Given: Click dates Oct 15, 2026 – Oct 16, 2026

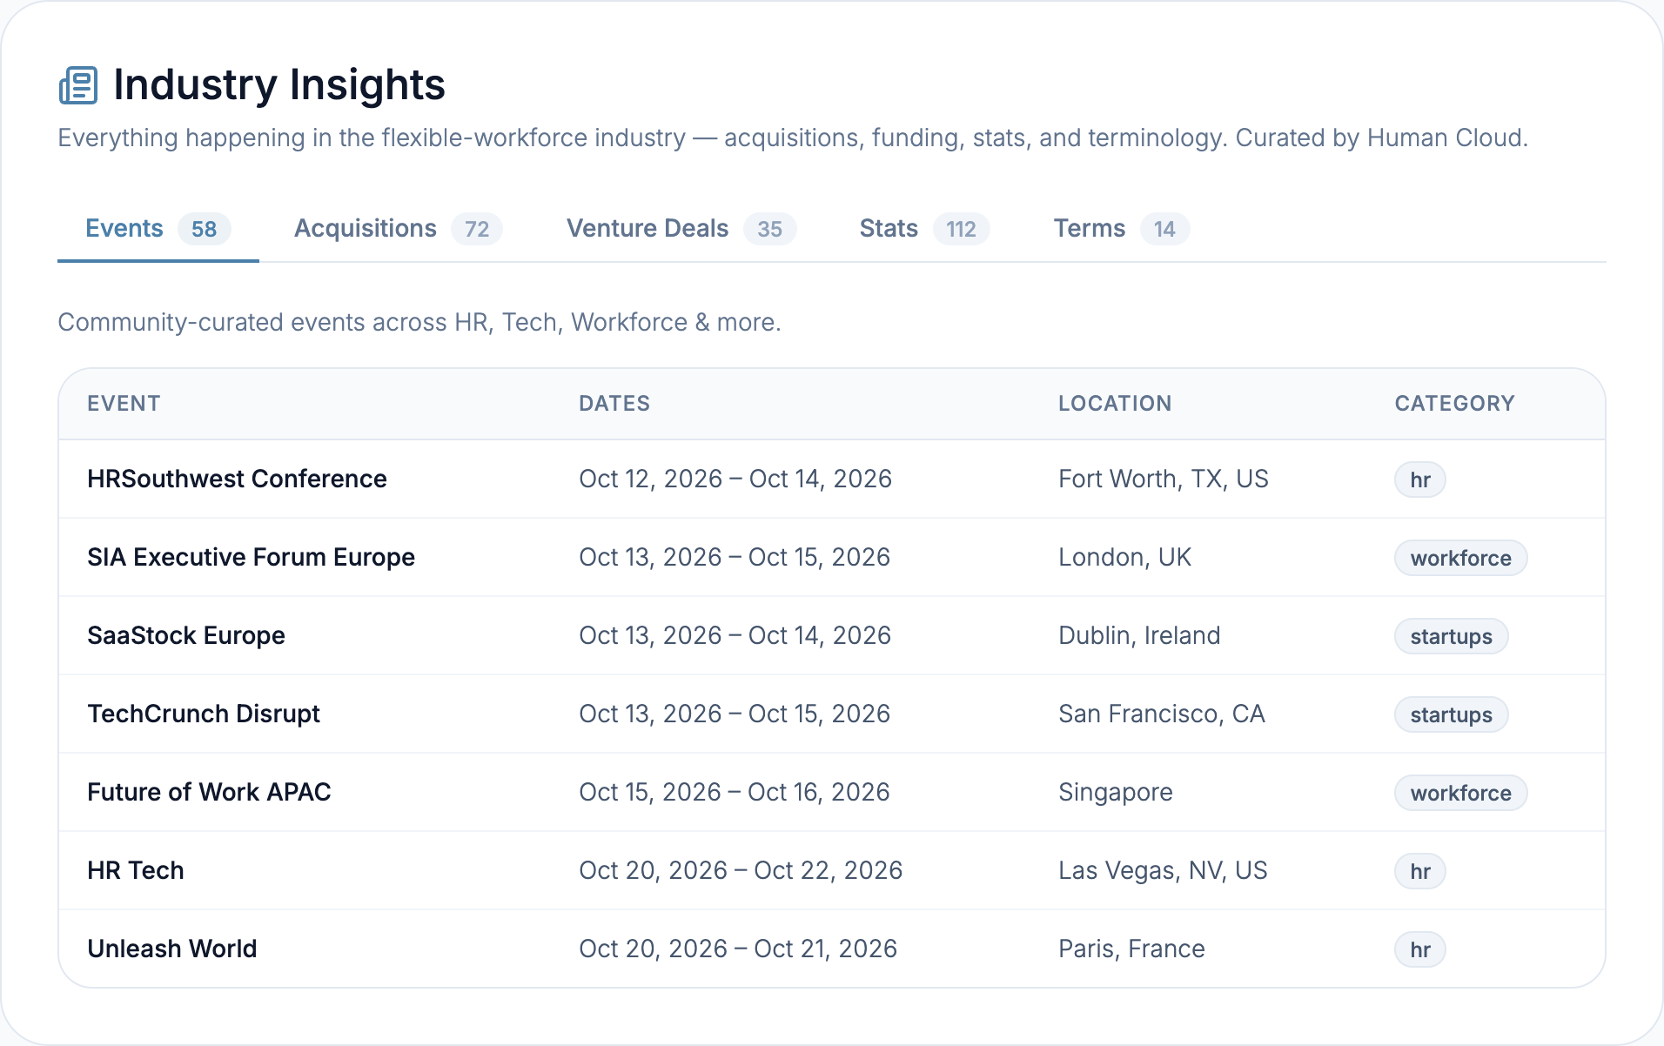Looking at the screenshot, I should 735,792.
